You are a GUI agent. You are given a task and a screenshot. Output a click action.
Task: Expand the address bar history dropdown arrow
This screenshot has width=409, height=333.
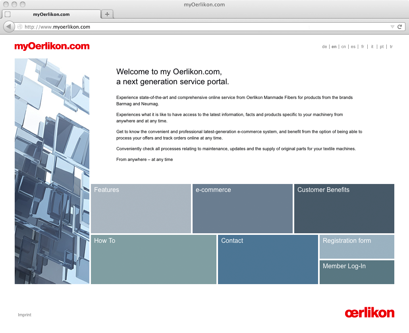click(x=392, y=27)
